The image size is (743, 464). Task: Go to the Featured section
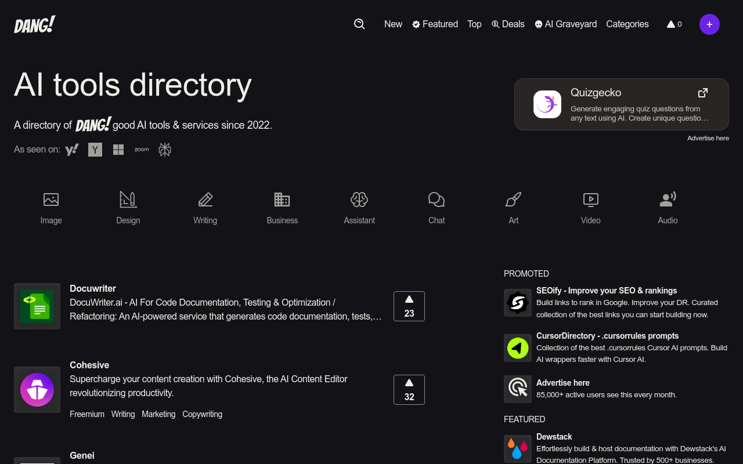[x=435, y=24]
